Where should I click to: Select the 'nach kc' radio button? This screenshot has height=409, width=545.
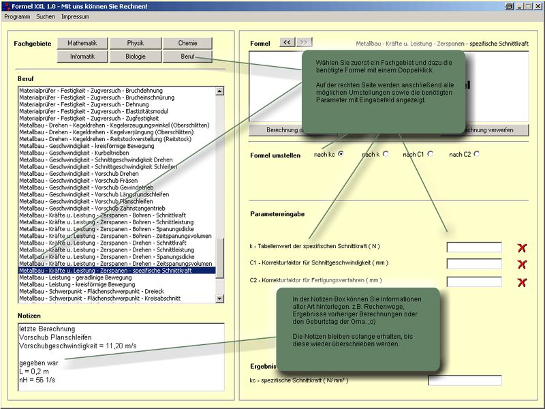[x=341, y=154]
